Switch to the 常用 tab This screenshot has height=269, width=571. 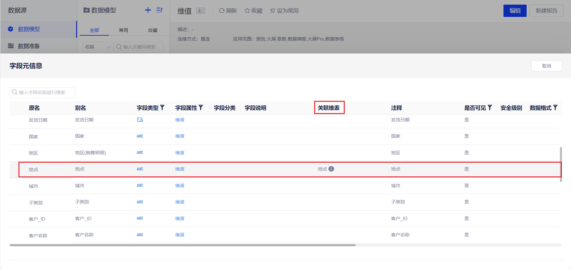click(123, 30)
